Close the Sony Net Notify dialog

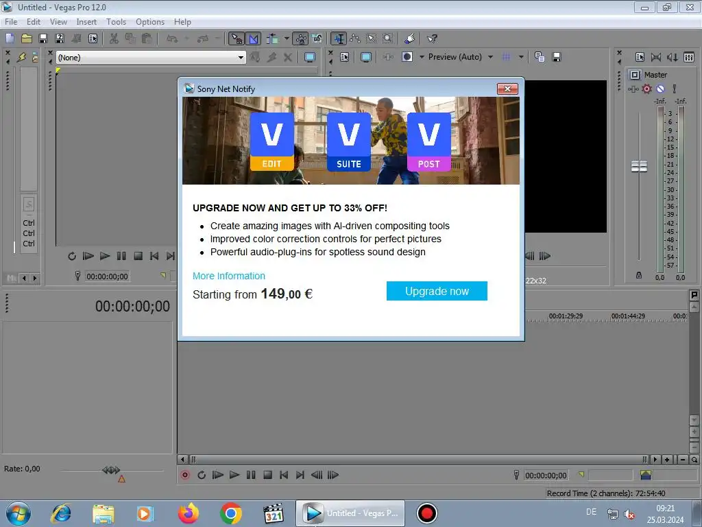coord(507,89)
